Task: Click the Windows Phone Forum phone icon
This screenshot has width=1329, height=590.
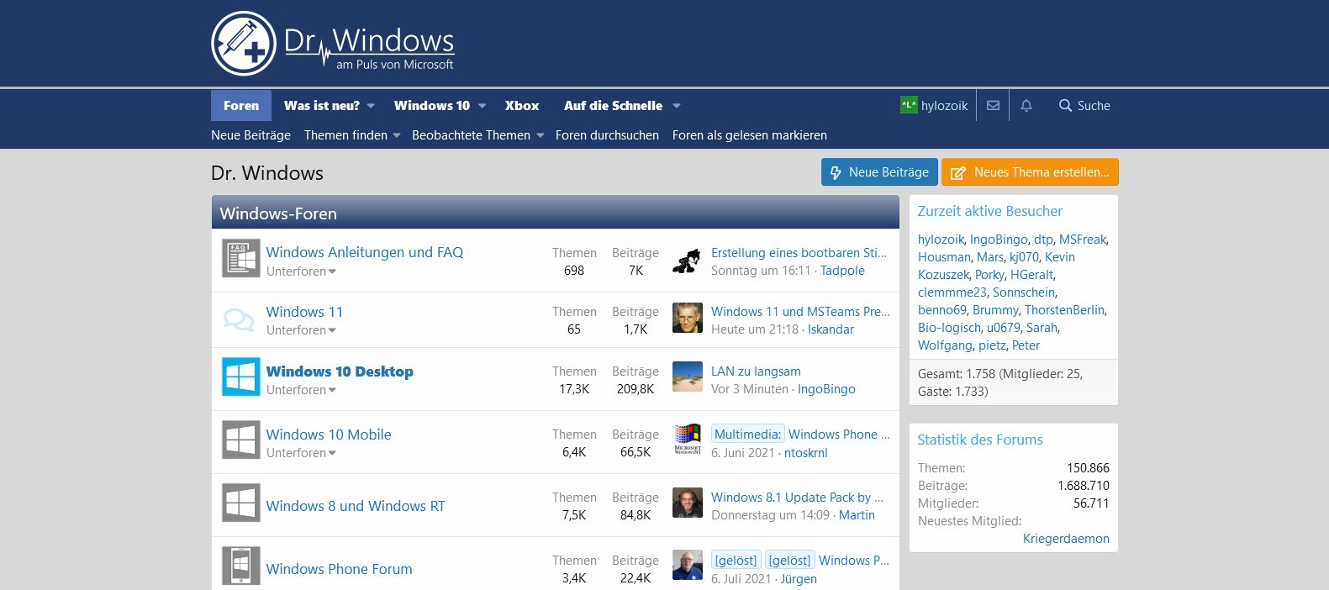Action: (x=241, y=566)
